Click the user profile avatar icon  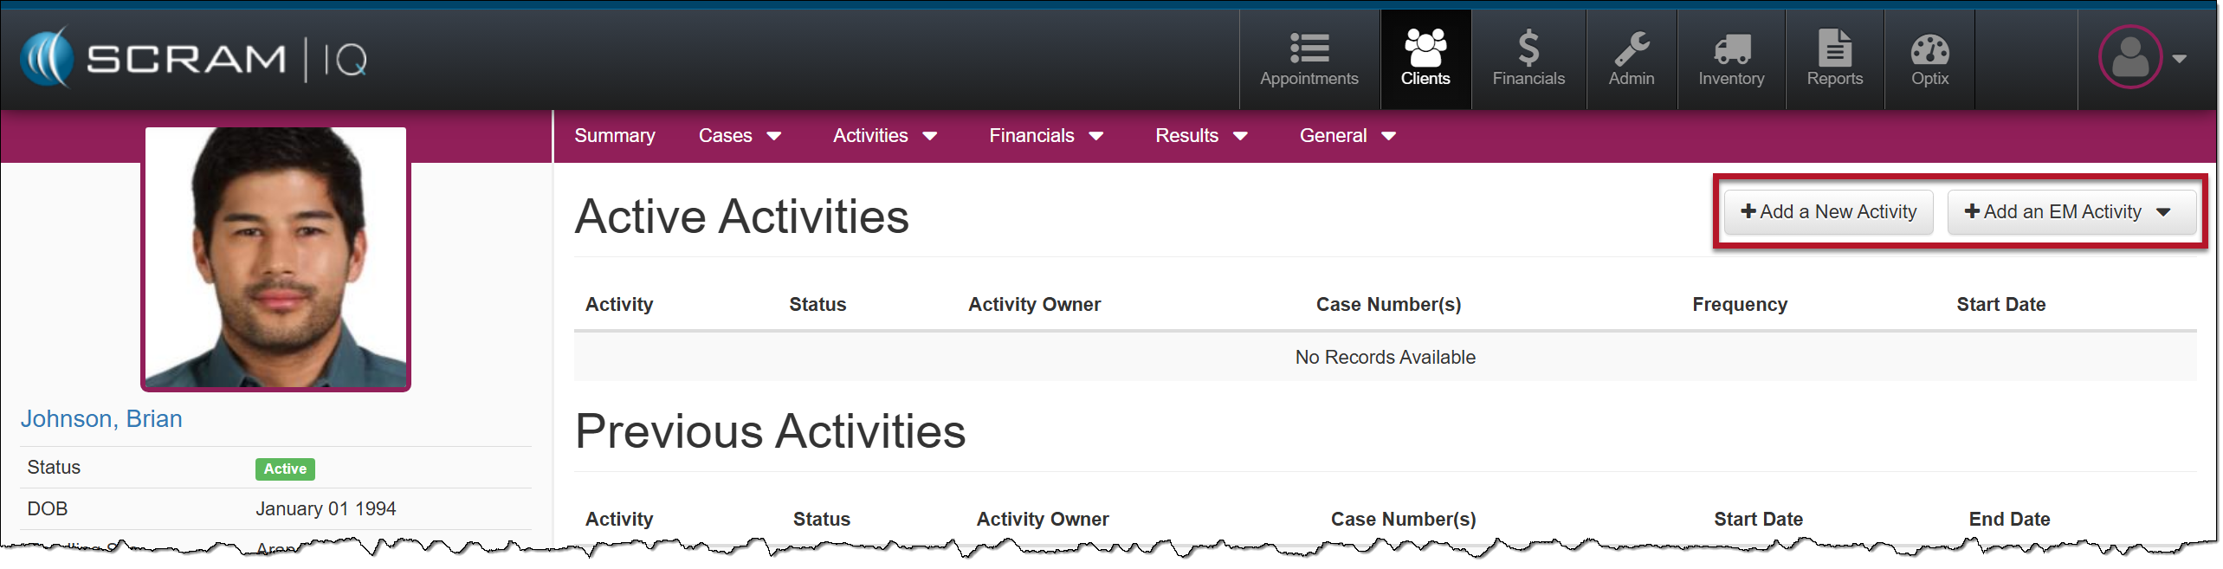point(2129,58)
